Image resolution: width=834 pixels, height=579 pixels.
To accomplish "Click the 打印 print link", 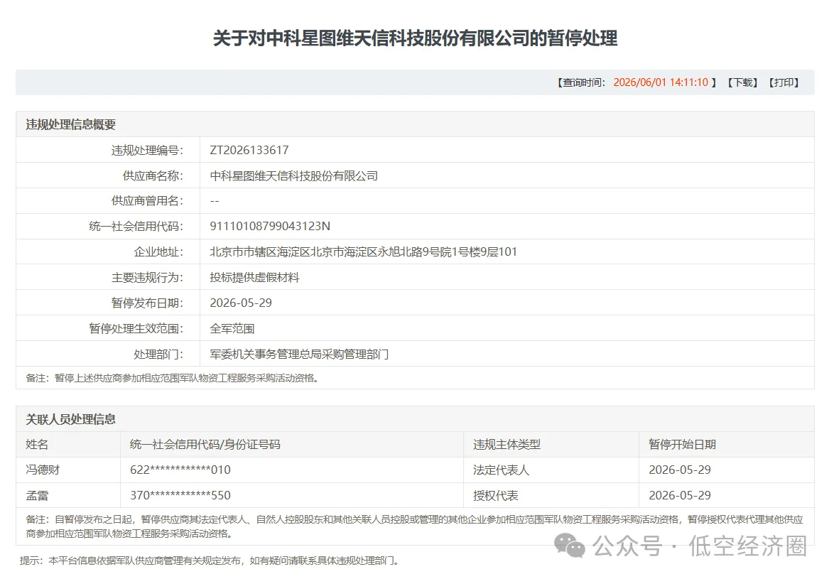I will (x=784, y=82).
